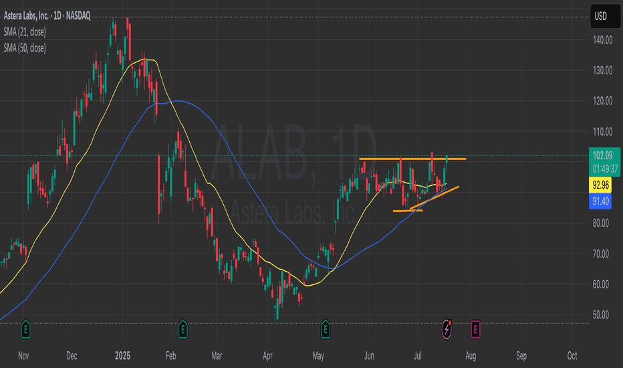Click the Dec label on time axis
The width and height of the screenshot is (623, 368).
pyautogui.click(x=72, y=356)
